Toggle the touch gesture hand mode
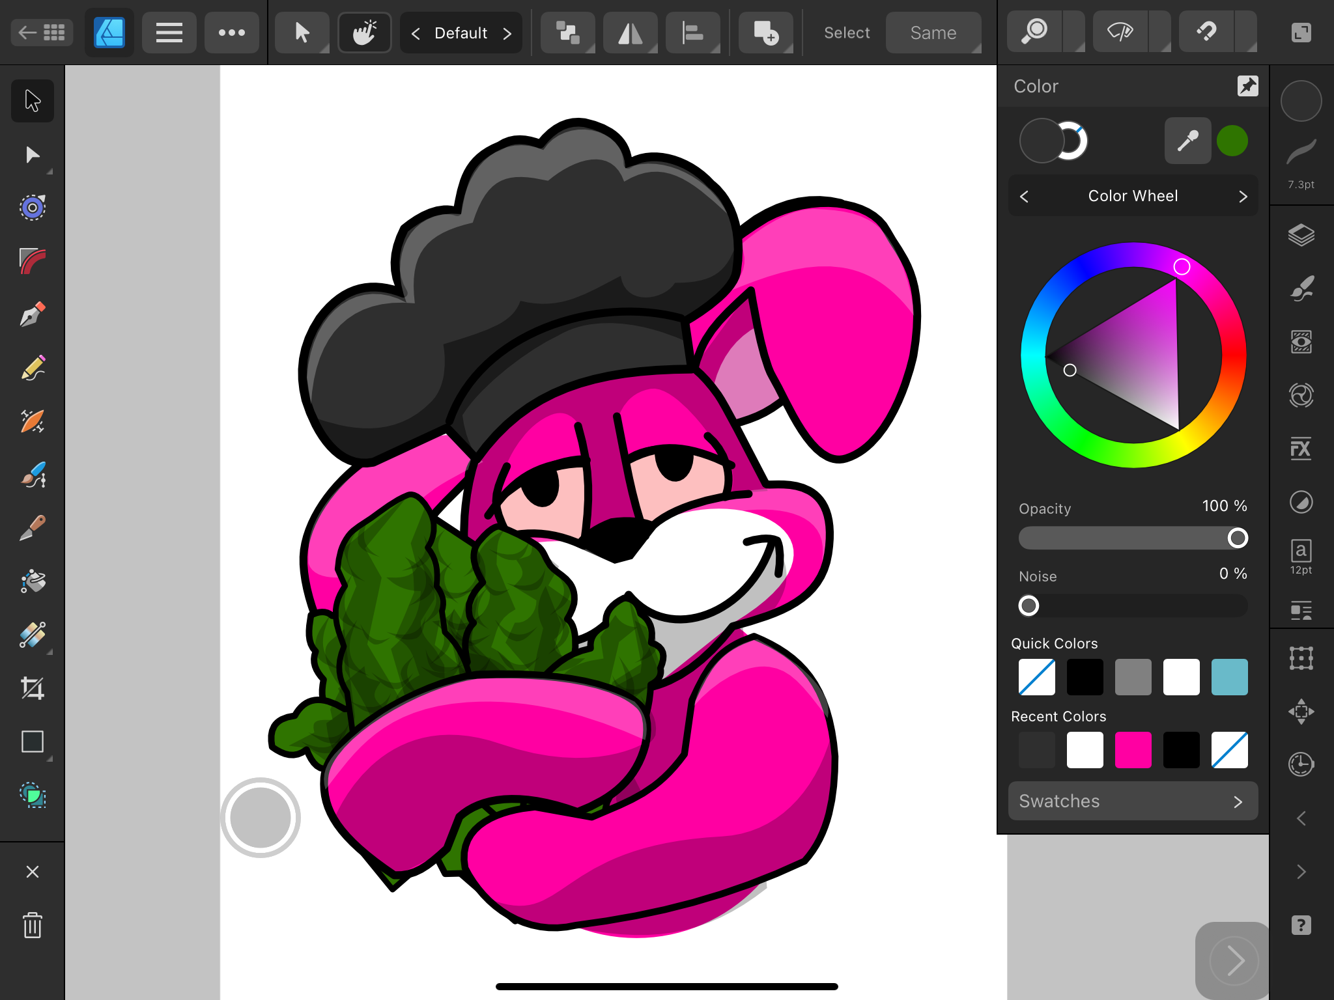The image size is (1334, 1000). 364,32
